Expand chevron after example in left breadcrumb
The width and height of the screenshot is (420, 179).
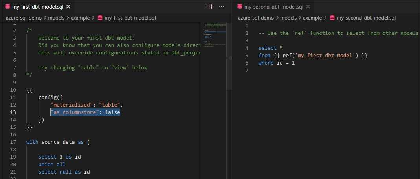[93, 18]
